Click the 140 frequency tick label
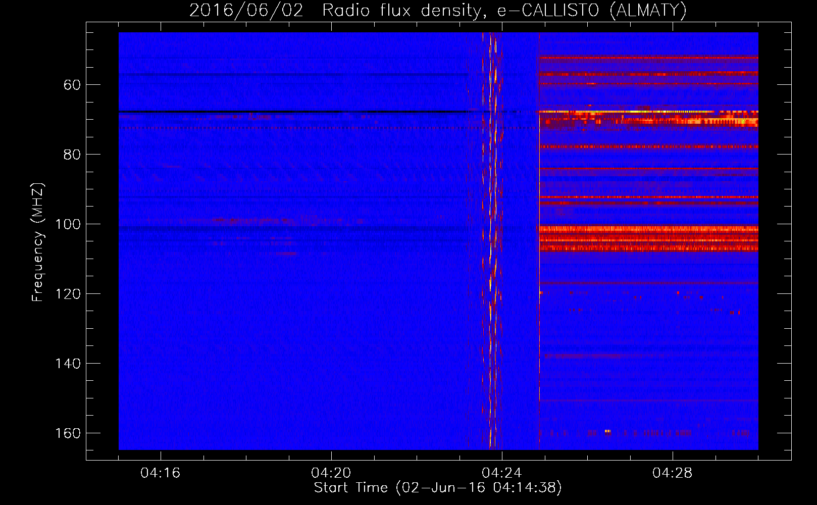The width and height of the screenshot is (817, 505). coord(68,364)
